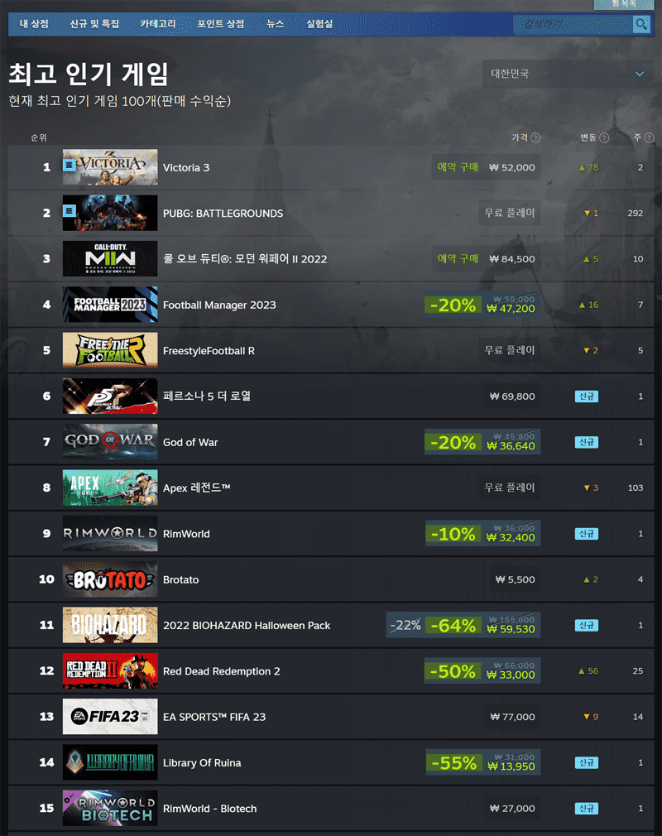Open the Football Manager 2023 title link

tap(219, 305)
